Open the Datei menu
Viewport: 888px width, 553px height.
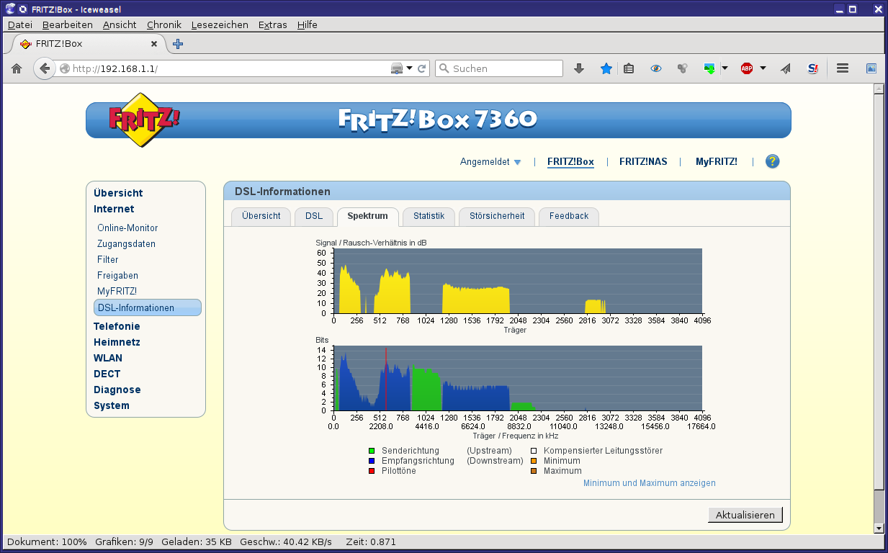(20, 24)
